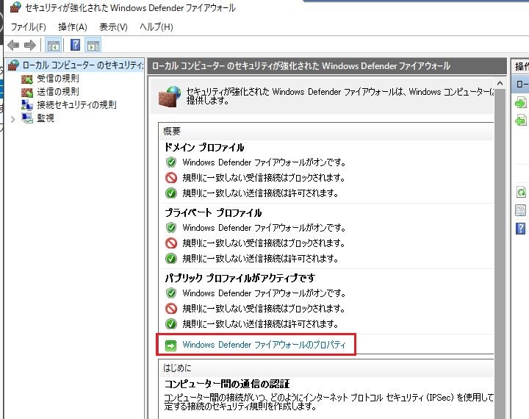This screenshot has height=419, width=529.
Task: Open Windows Defender ファイアウォールのプロパティ link
Action: (264, 345)
